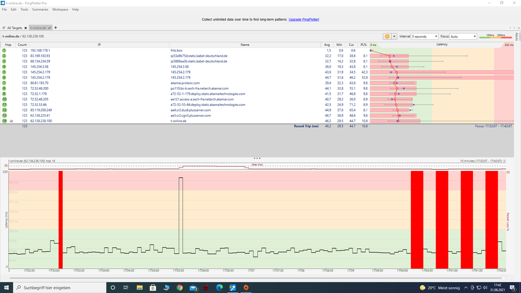Viewport: 521px width, 293px height.
Task: Toggle hop 14 timeline graph
Action: click(11, 121)
